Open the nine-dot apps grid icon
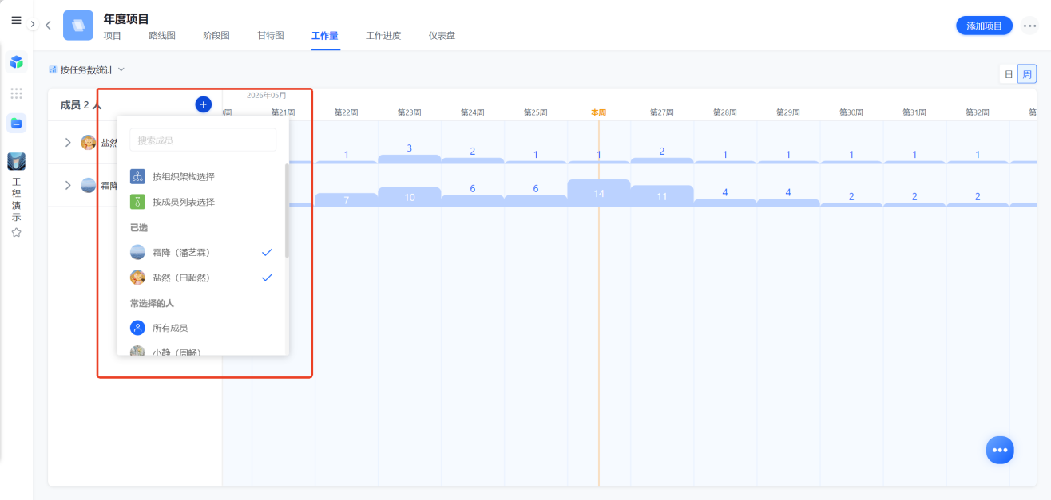Screen dimensions: 1051x500 pos(16,93)
